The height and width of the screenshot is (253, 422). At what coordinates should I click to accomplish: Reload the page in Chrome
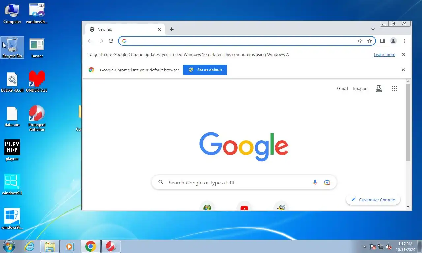click(111, 41)
